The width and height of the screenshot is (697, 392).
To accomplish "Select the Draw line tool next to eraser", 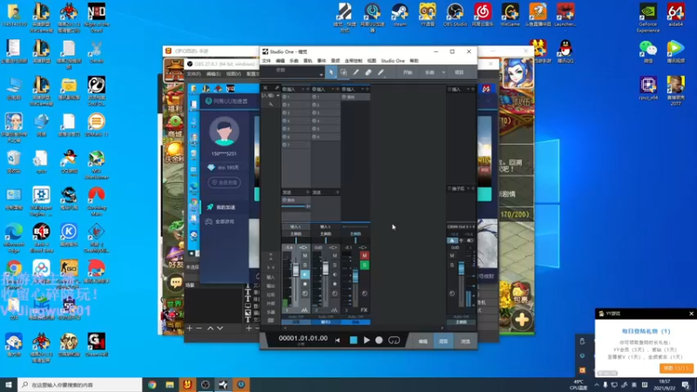I will pos(381,72).
